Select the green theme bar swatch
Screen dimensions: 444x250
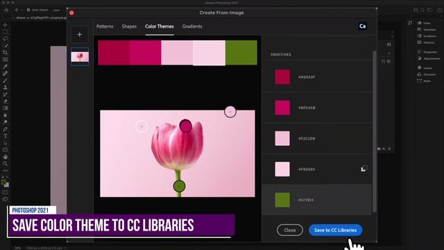(x=241, y=53)
